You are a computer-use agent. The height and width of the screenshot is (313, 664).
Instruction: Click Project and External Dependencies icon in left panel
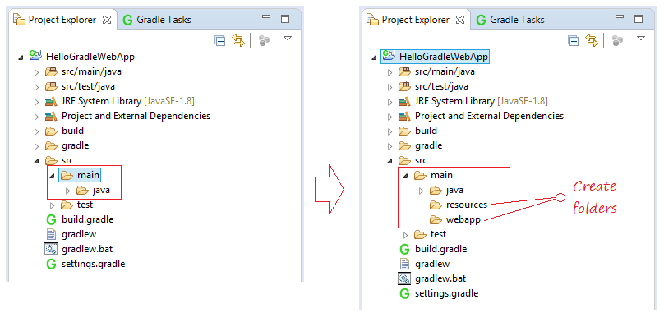[x=51, y=117]
